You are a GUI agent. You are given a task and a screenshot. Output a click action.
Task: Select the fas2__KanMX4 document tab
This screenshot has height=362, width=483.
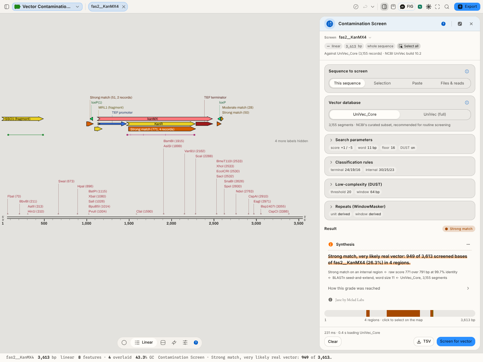tap(105, 7)
